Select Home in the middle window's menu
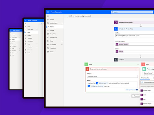This screenshot has height=115, width=154. [29, 26]
